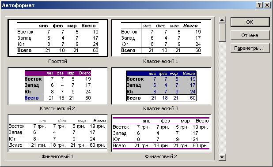This screenshot has width=273, height=167.
Task: Pick the Финансовый 1 format preview
Action: [x=58, y=134]
